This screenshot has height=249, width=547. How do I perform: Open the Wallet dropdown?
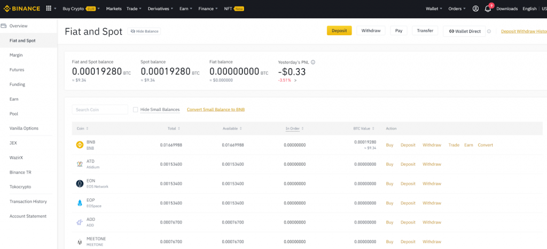tap(434, 9)
